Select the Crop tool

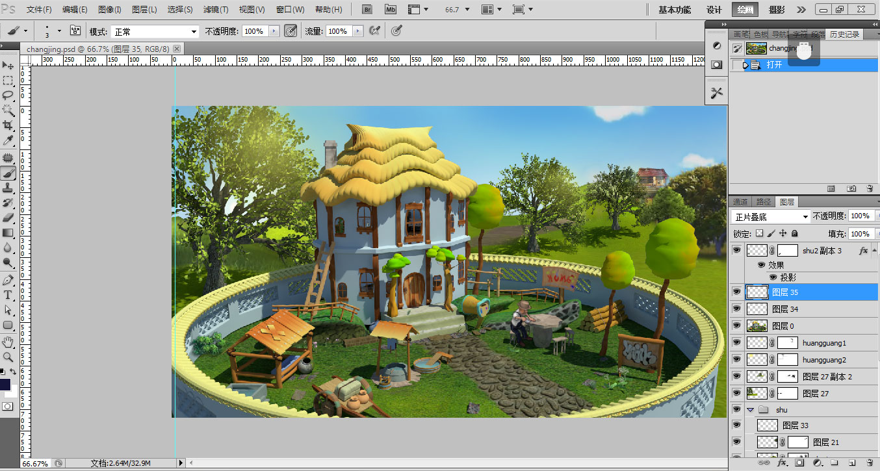pos(8,125)
